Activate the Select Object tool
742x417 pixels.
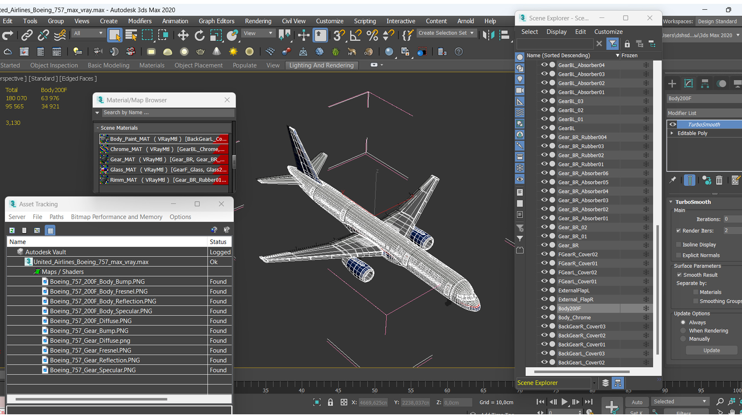click(x=115, y=35)
